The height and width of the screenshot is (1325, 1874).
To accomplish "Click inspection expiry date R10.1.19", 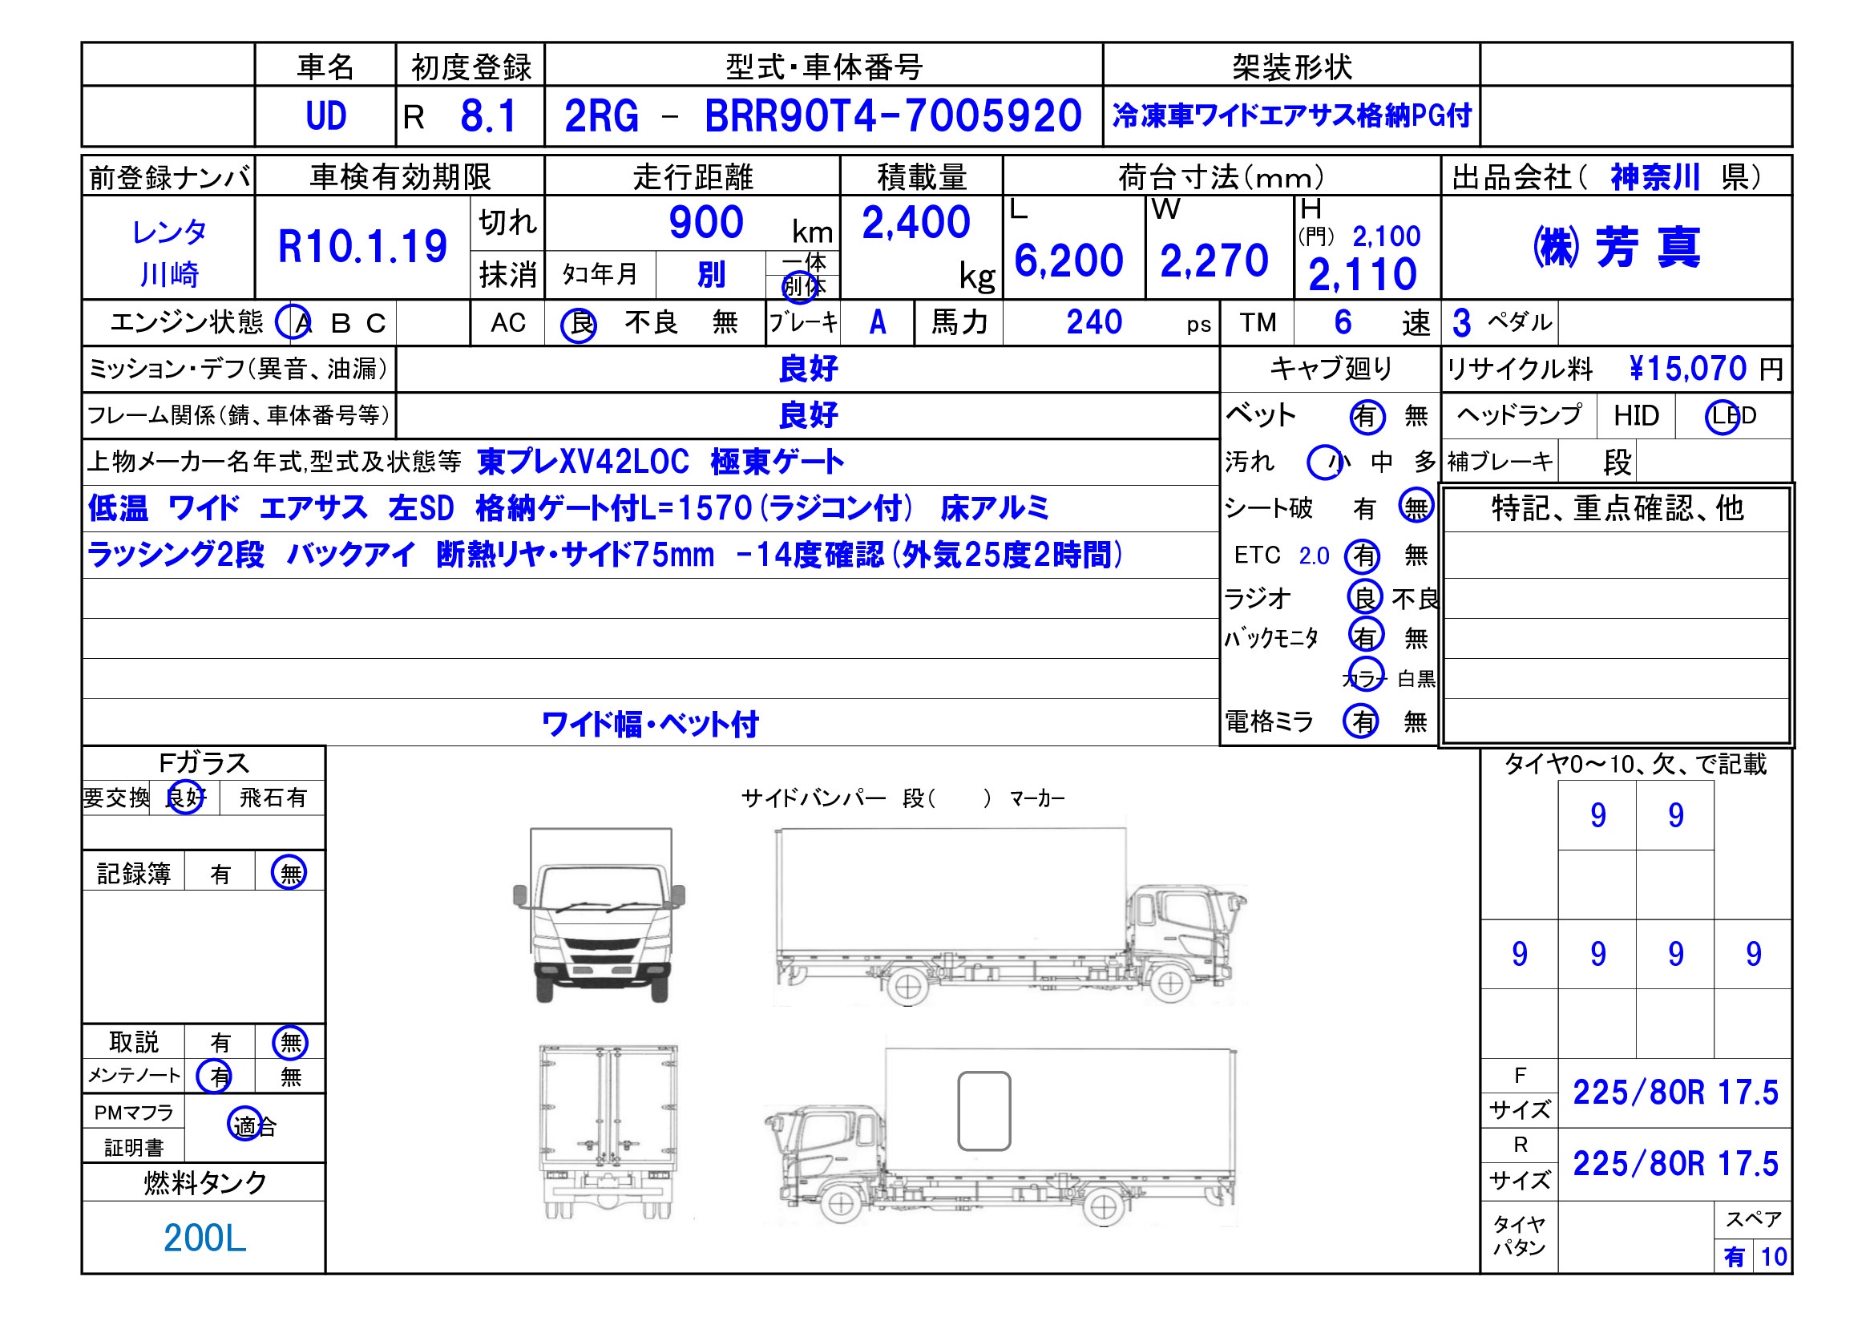I will pos(362,247).
